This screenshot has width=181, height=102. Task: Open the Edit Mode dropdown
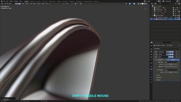pyautogui.click(x=9, y=4)
